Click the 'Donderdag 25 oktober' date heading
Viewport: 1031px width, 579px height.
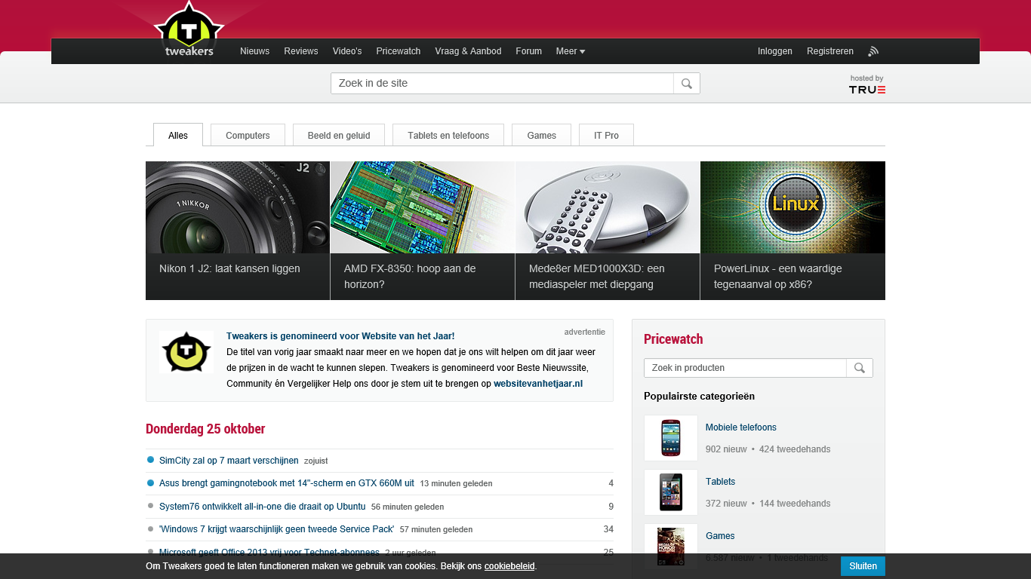[205, 429]
